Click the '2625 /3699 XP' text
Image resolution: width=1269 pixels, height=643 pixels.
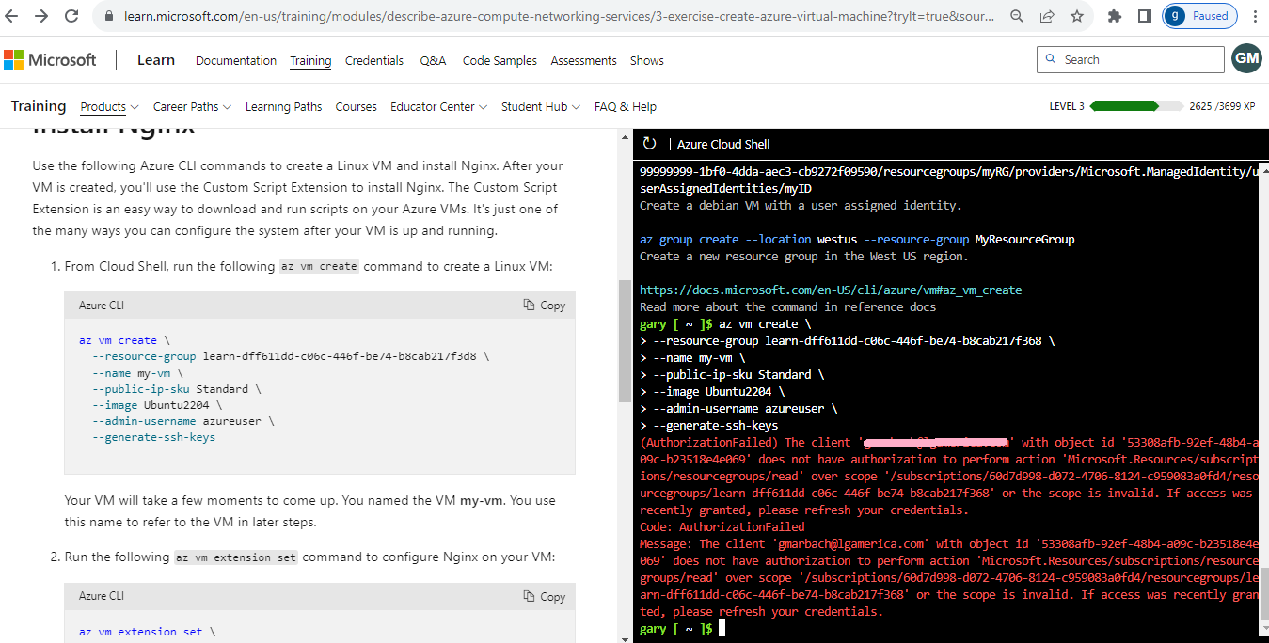coord(1222,106)
